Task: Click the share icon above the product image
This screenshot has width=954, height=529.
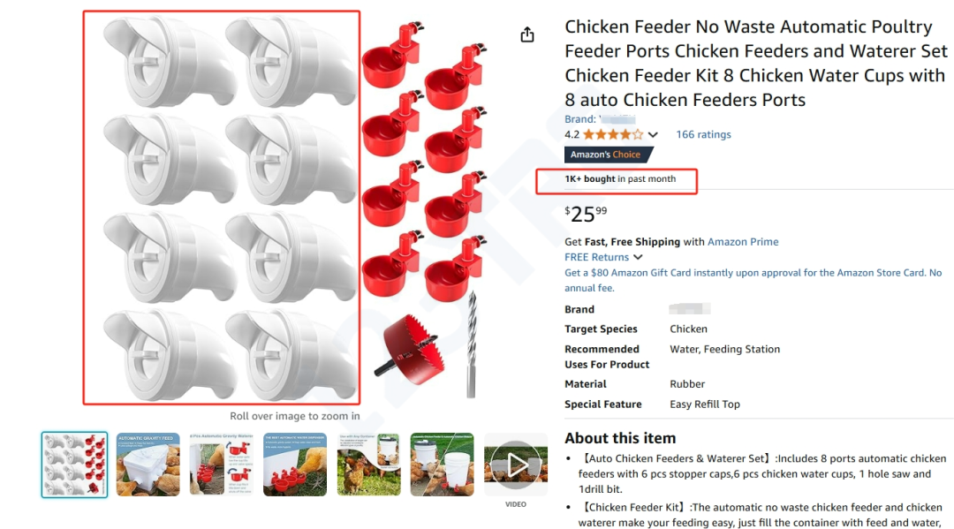Action: pos(527,34)
